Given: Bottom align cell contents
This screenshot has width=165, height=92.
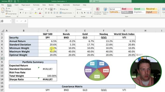Looking at the screenshot, I should point(51,9).
